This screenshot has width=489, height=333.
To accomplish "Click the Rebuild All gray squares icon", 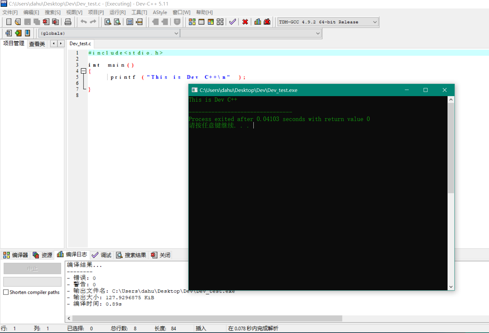I will (220, 22).
